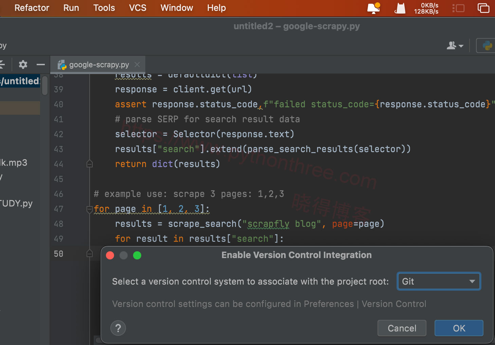Open the Window menu
Screen dimensions: 495x345
click(177, 8)
